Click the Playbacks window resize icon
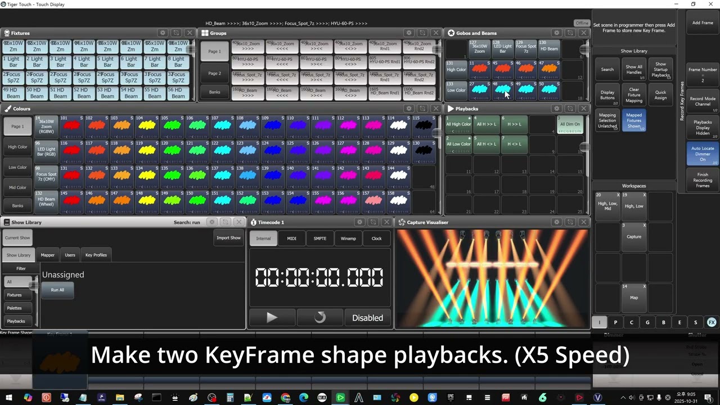 tap(570, 109)
